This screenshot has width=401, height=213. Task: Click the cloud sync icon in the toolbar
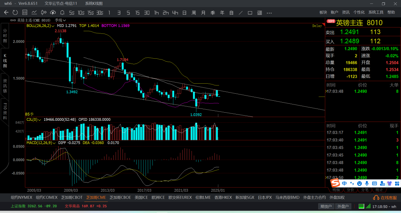click(x=53, y=12)
